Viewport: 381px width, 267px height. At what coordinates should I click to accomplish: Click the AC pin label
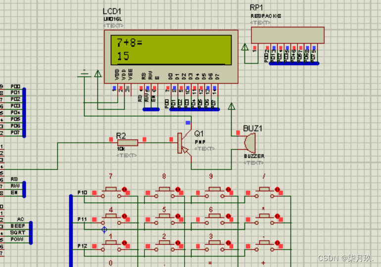[x=20, y=219]
